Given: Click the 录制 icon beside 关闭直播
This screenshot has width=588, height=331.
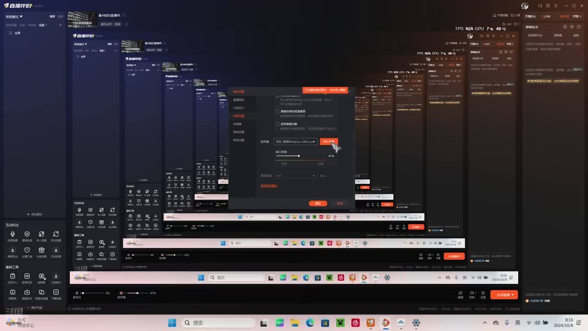Looking at the screenshot, I should pyautogui.click(x=471, y=293).
